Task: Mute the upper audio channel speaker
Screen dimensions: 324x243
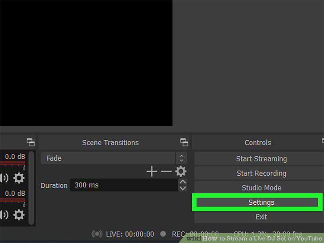Action: [4, 178]
